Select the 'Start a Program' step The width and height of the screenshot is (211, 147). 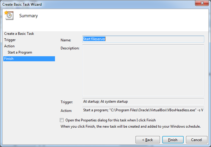20,52
